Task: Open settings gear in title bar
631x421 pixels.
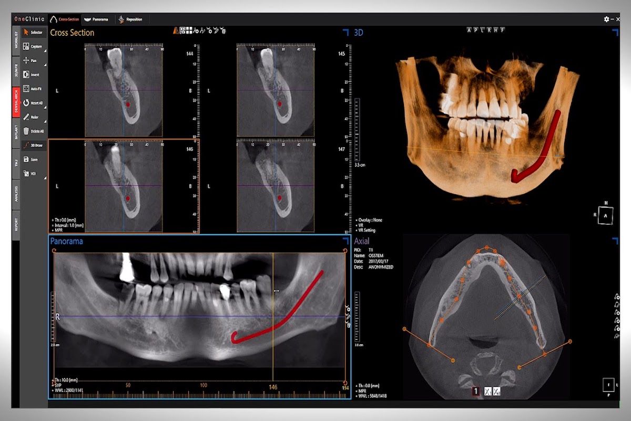Action: click(606, 19)
